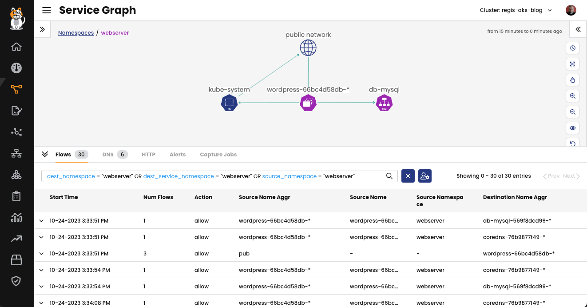This screenshot has height=307, width=587.
Task: Open the Cluster regis-aks-blog dropdown
Action: tap(516, 10)
